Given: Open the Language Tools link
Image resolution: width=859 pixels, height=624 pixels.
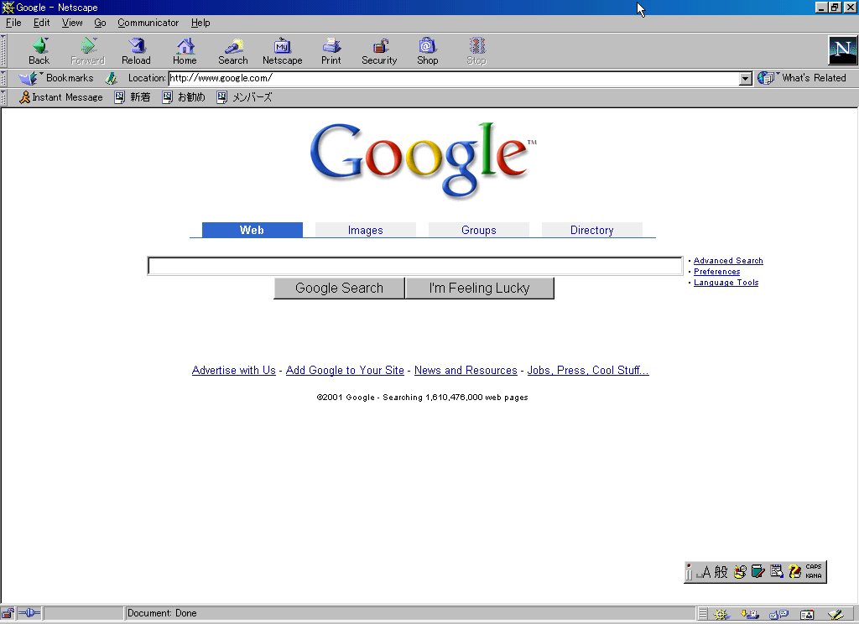Looking at the screenshot, I should pyautogui.click(x=726, y=283).
